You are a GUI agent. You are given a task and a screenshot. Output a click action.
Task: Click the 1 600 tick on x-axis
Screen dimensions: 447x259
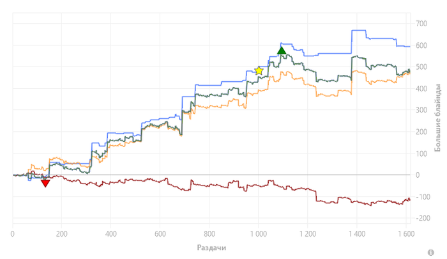coord(405,232)
